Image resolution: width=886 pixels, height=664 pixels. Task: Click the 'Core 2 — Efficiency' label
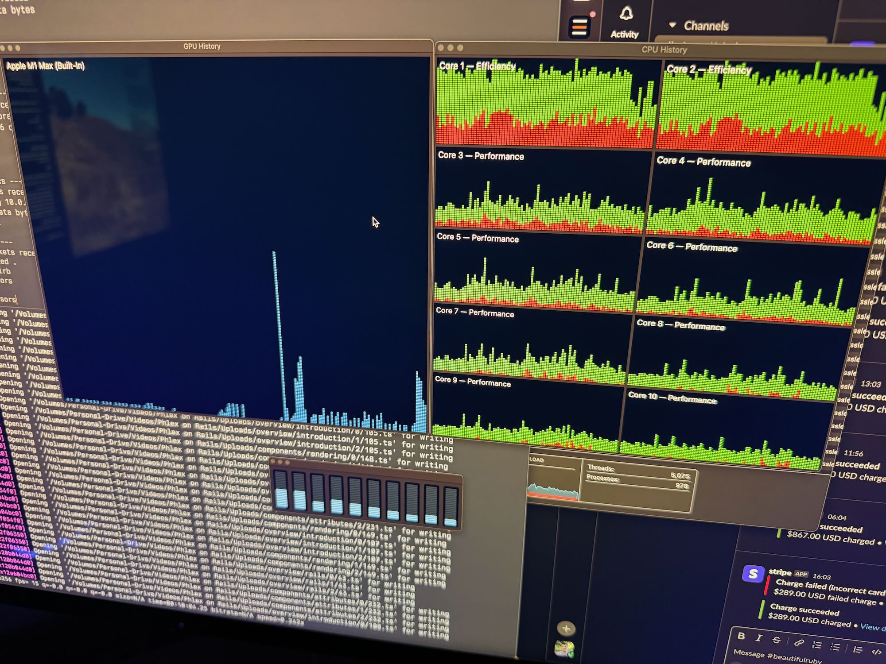pyautogui.click(x=709, y=69)
